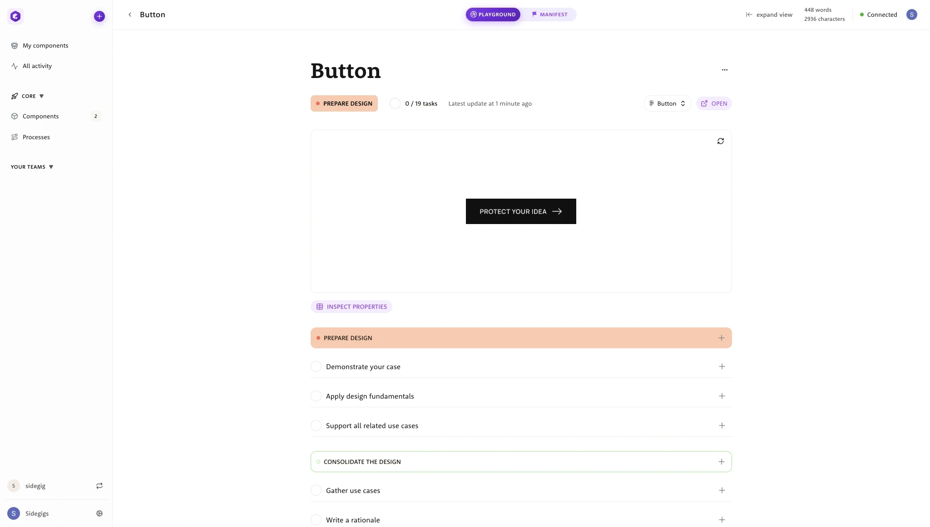930x527 pixels.
Task: Expand Apply design fundamentals with plus
Action: click(x=722, y=396)
